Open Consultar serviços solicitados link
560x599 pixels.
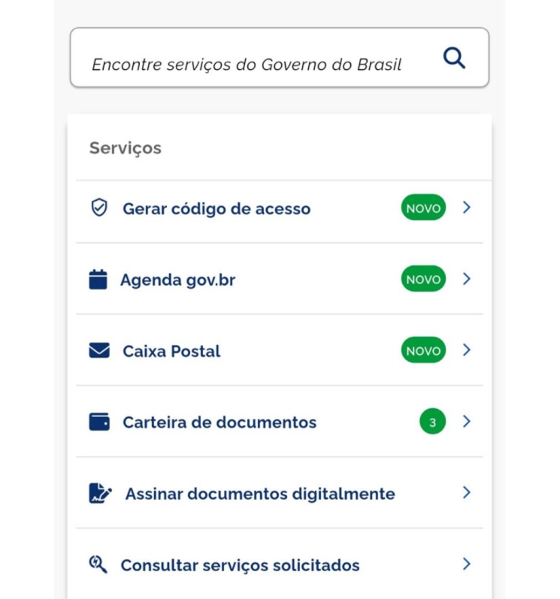(240, 565)
